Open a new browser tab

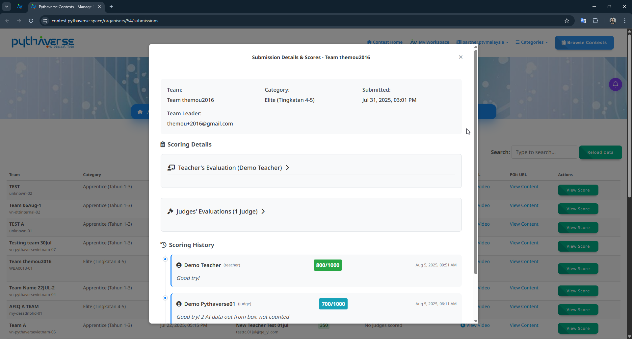click(111, 7)
